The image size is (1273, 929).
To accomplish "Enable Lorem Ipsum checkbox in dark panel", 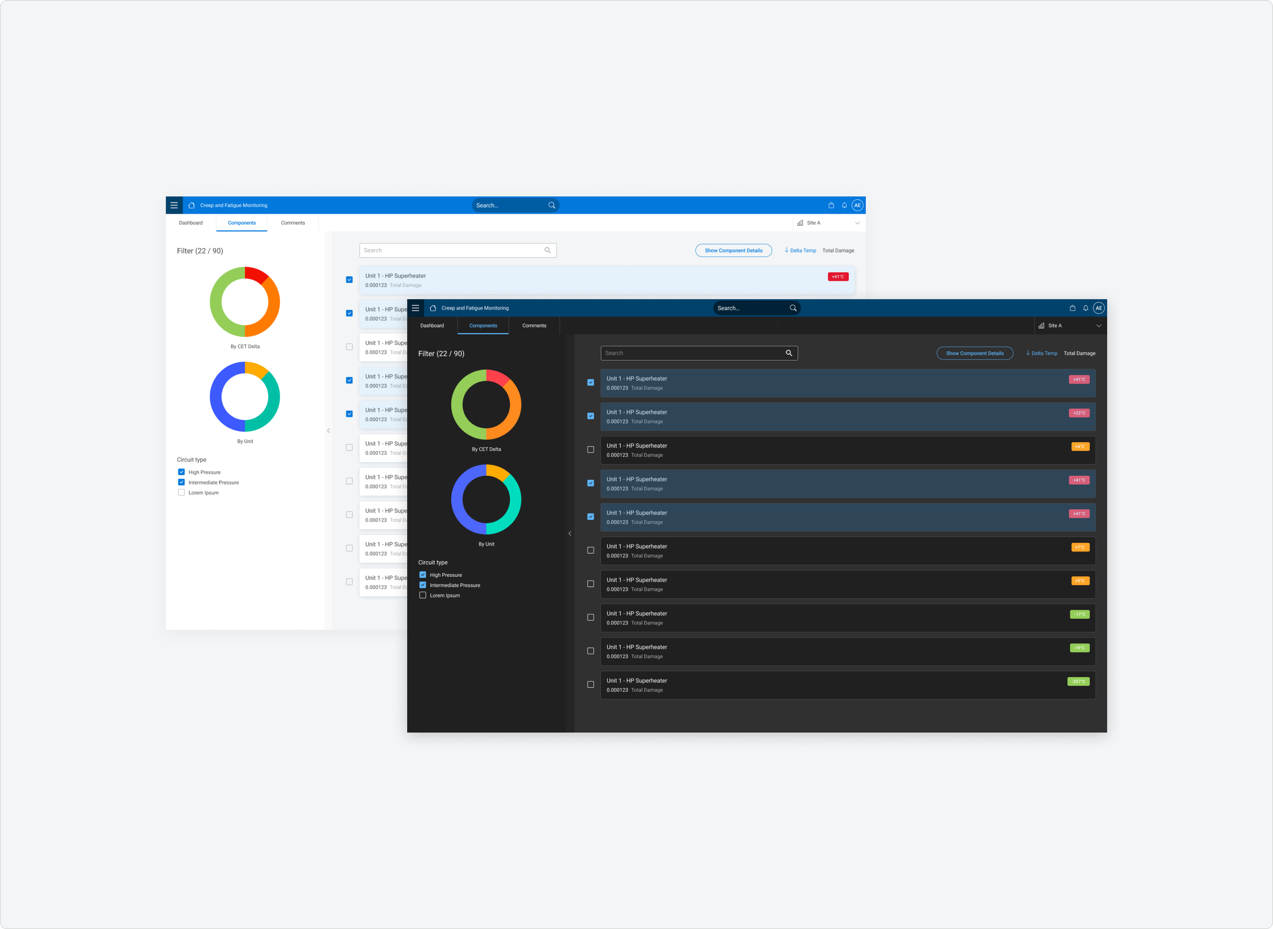I will coord(423,595).
